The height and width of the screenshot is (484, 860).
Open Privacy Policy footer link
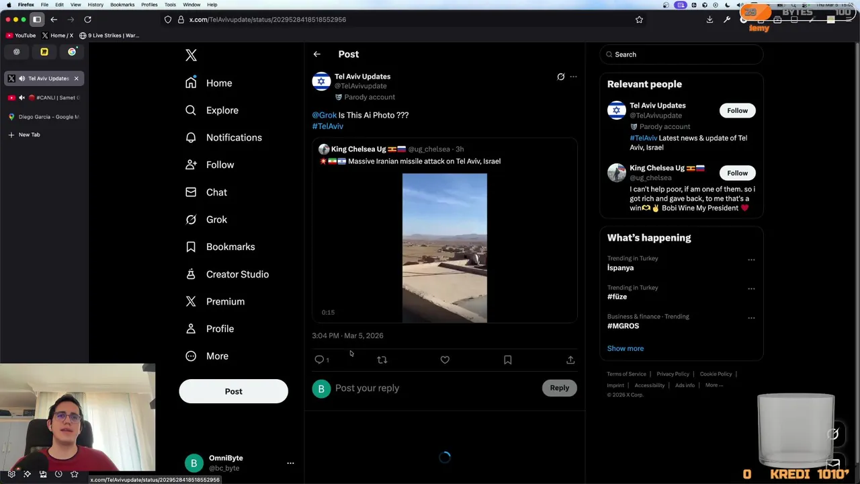[673, 374]
